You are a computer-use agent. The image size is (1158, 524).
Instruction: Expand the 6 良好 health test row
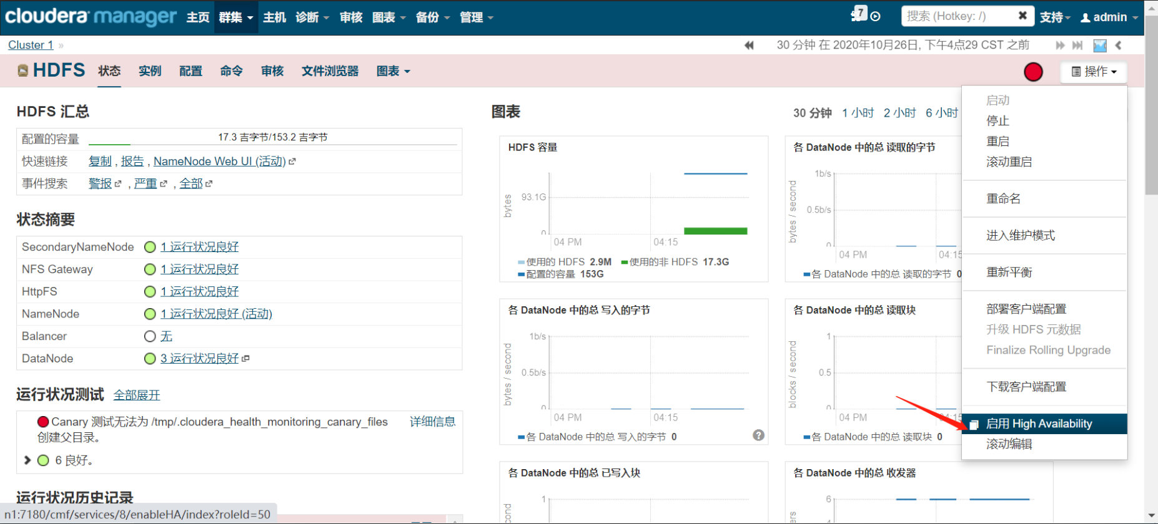coord(27,460)
